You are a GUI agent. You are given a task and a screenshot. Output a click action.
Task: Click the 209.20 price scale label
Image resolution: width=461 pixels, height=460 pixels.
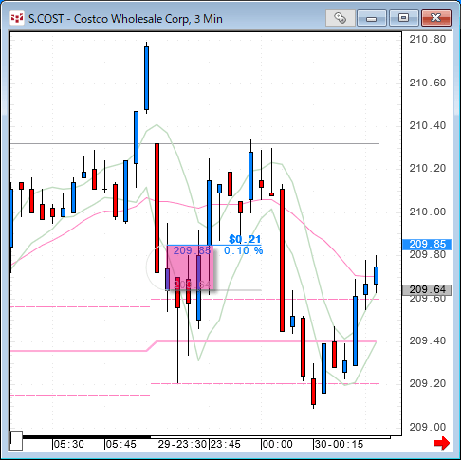(428, 384)
